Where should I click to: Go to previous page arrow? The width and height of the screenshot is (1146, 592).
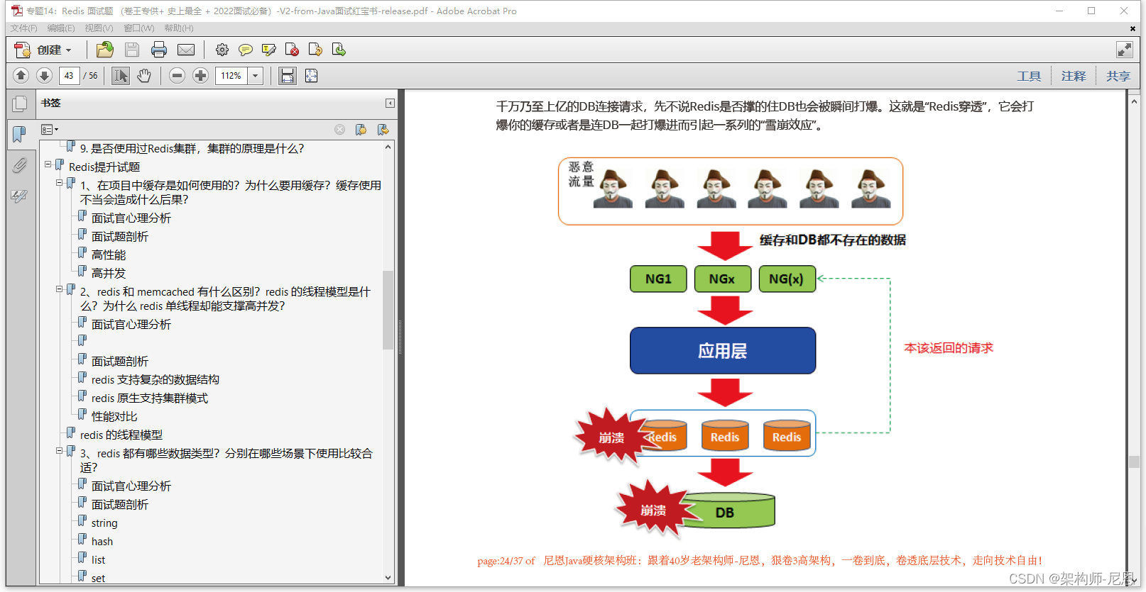[x=21, y=75]
